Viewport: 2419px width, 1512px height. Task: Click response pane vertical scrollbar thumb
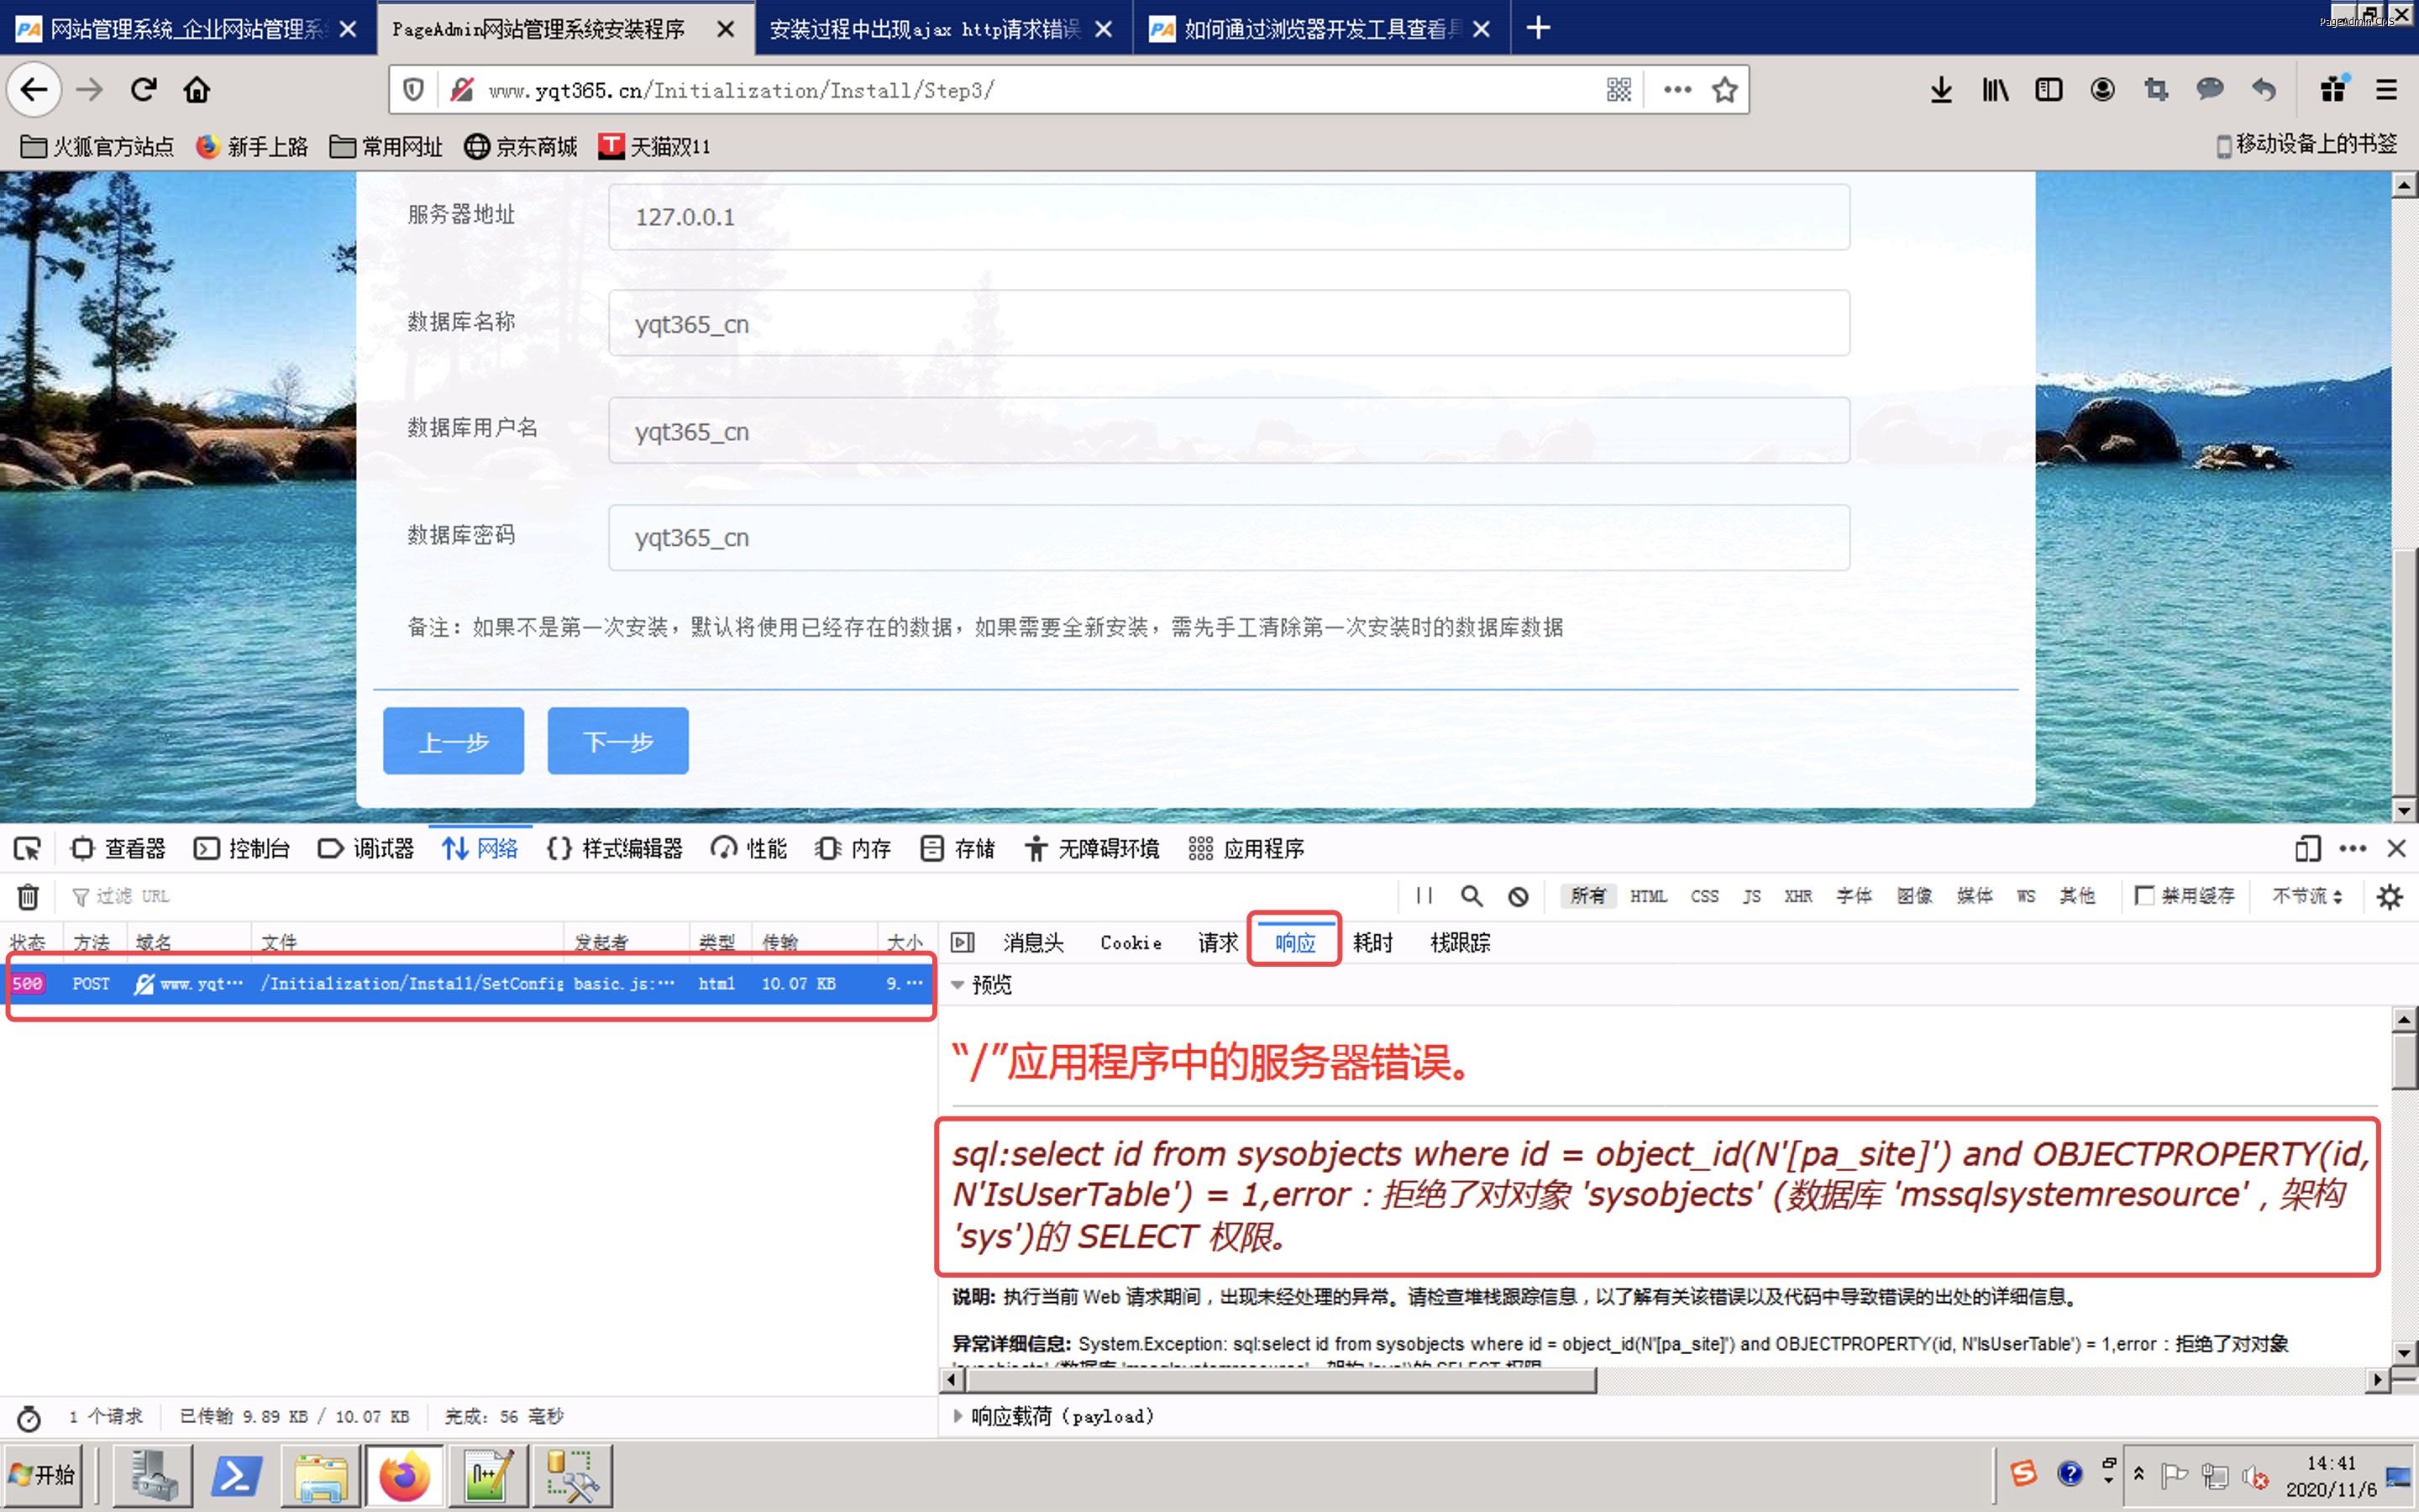2404,1062
